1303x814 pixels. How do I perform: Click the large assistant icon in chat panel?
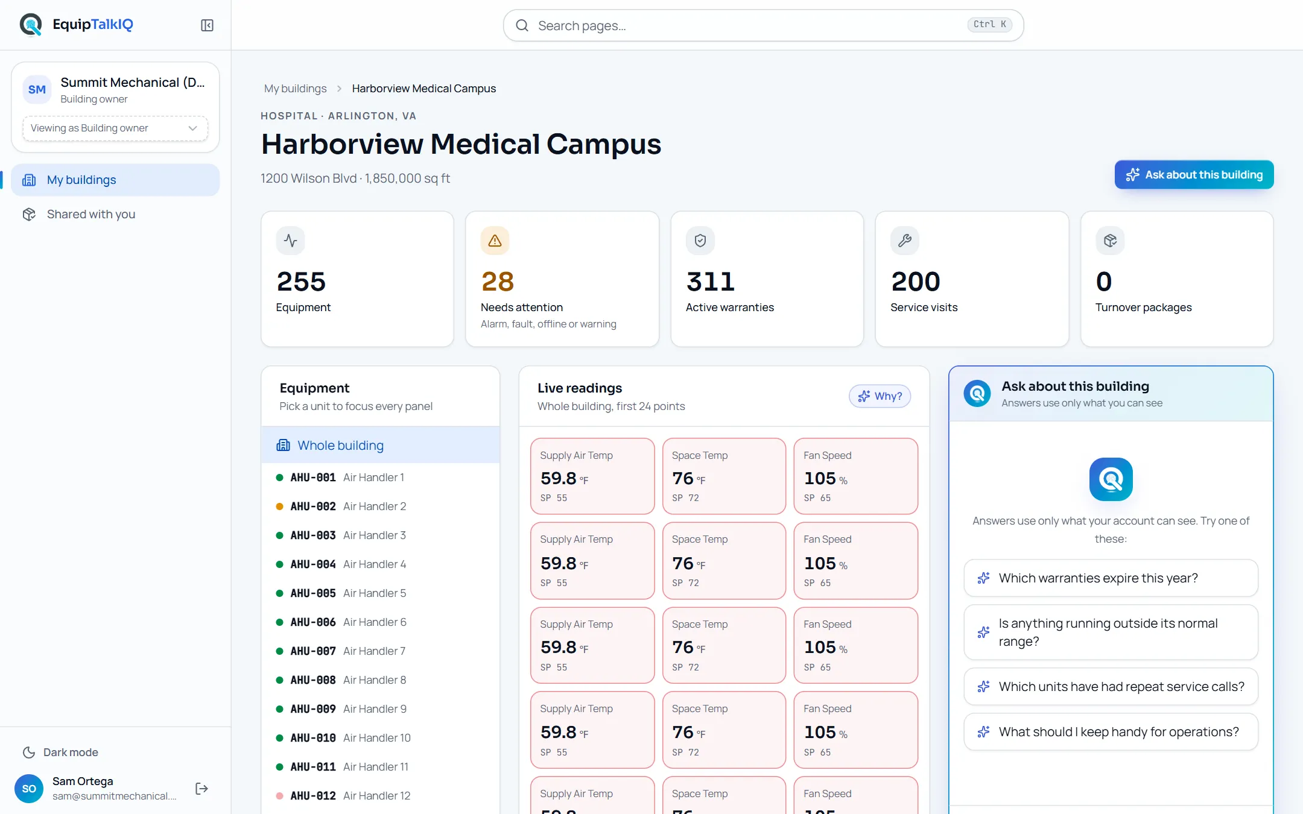pyautogui.click(x=1111, y=479)
